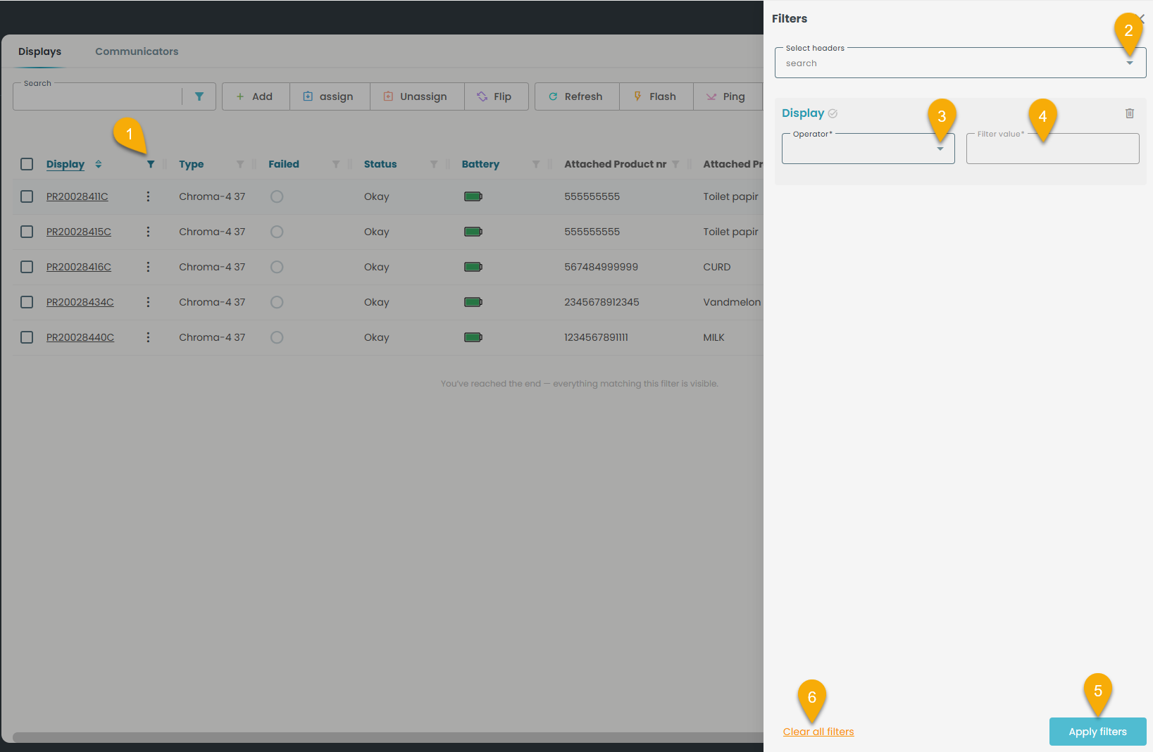Delete the Display filter with the trash icon
This screenshot has height=752, width=1153.
tap(1130, 113)
